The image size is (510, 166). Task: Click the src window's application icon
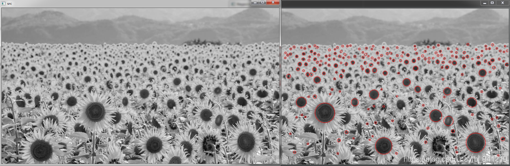[x=3, y=3]
